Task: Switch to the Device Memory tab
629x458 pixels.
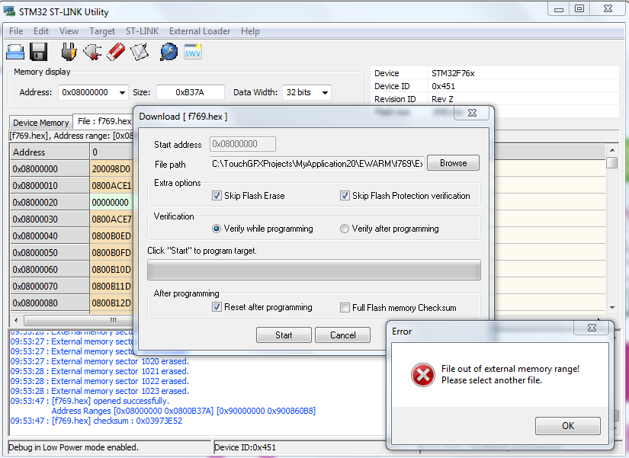Action: [41, 123]
